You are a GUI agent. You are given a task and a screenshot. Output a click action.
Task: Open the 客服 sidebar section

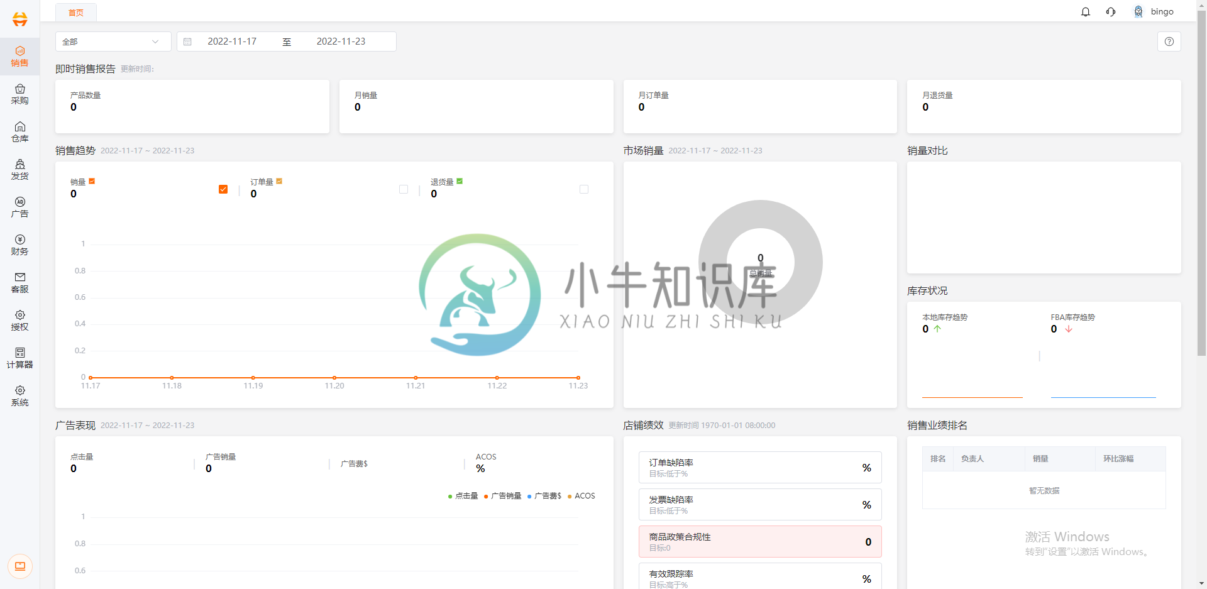click(19, 283)
